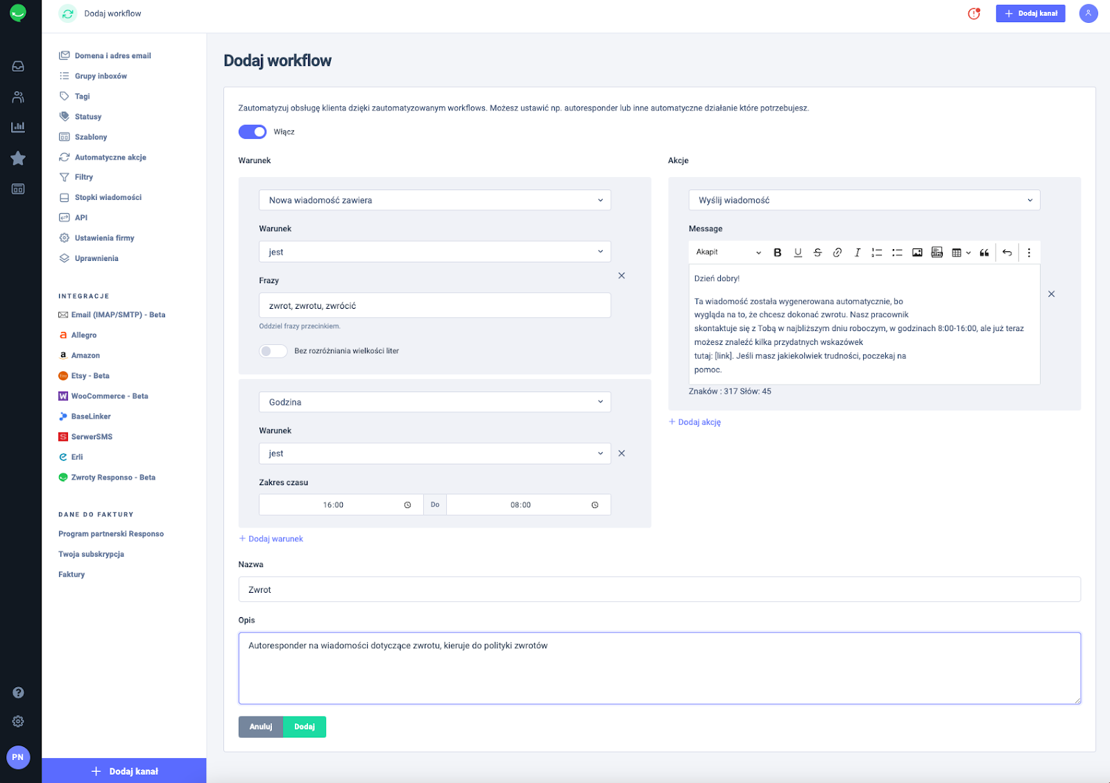This screenshot has height=783, width=1110.
Task: Open statistics chart icon in left sidebar
Action: [x=18, y=127]
